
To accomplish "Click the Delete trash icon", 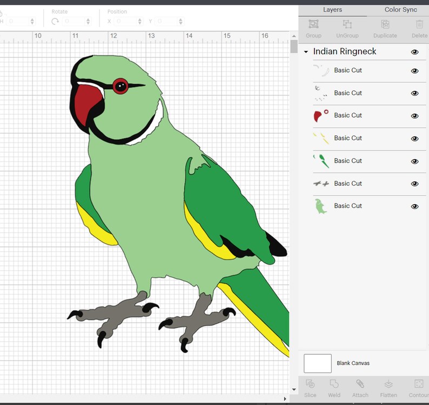I will 419,24.
